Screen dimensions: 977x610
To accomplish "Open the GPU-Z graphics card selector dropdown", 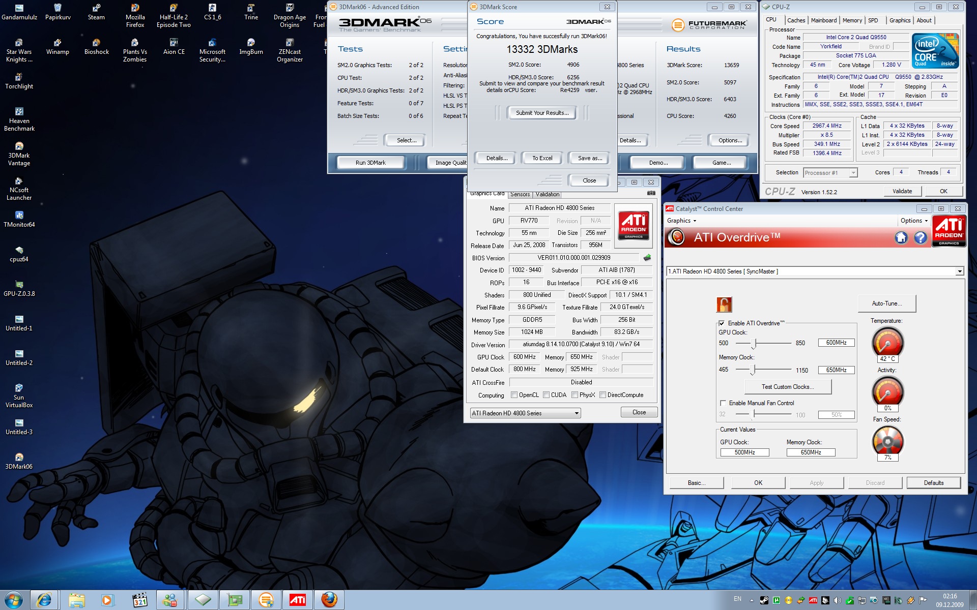I will pyautogui.click(x=525, y=413).
